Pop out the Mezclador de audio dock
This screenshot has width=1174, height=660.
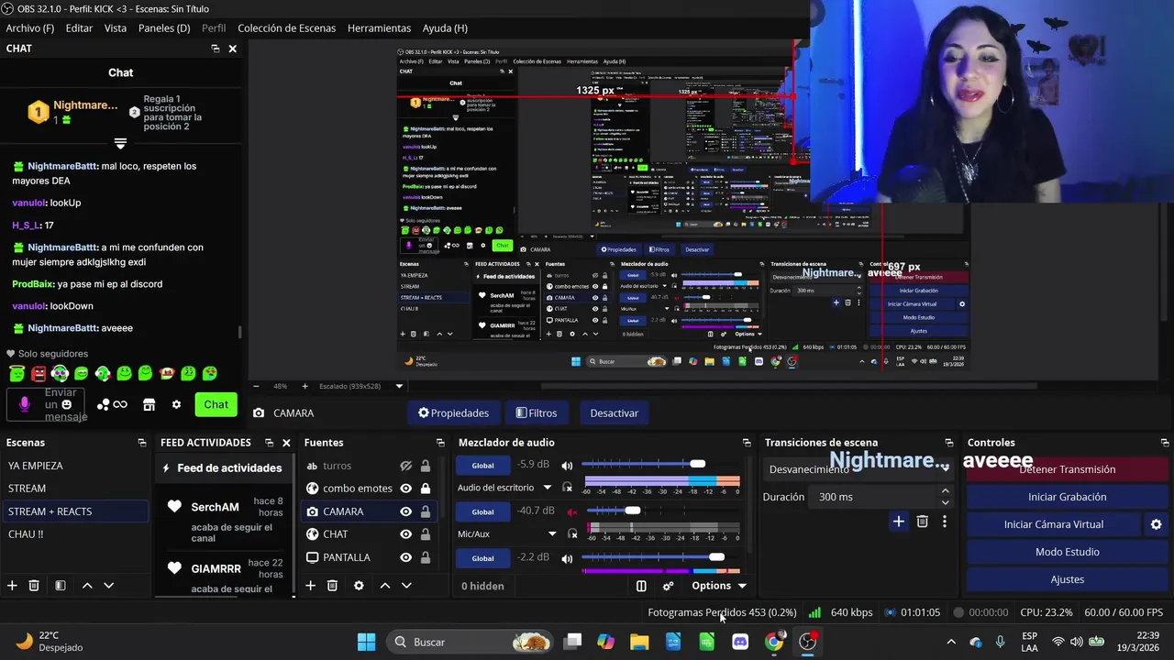coord(746,443)
